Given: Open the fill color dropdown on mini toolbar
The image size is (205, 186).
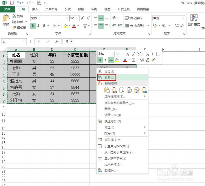Looking at the screenshot, I should [x=120, y=60].
